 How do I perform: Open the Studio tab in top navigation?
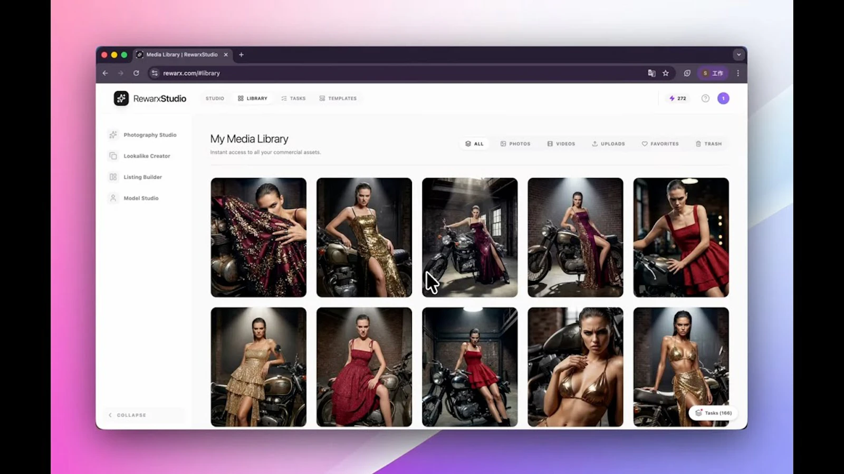click(215, 98)
